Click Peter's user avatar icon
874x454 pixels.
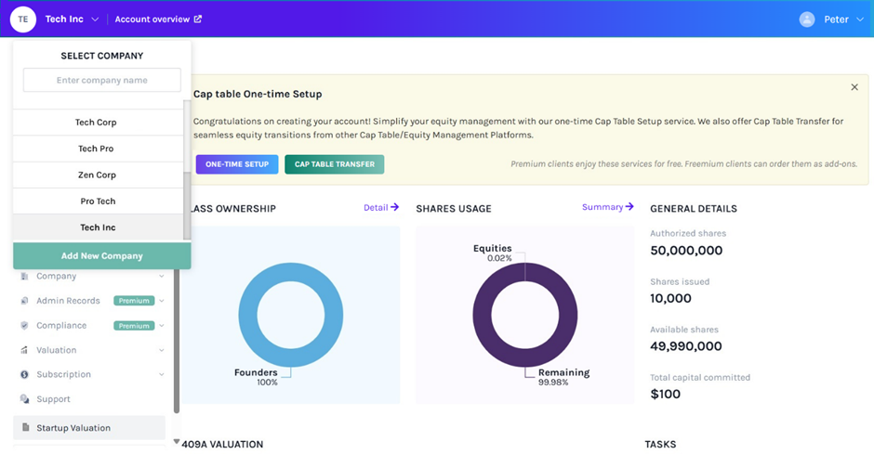(806, 19)
